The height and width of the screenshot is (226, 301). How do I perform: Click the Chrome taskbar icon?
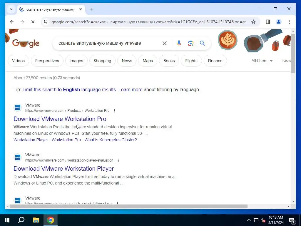(x=51, y=220)
